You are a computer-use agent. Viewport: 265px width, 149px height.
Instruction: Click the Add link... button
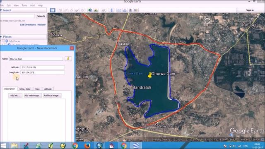(15, 96)
